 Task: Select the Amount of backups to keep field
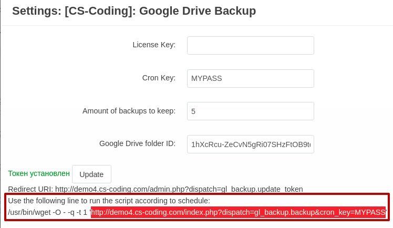(251, 111)
